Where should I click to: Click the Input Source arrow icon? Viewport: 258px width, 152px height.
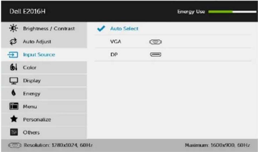point(13,55)
